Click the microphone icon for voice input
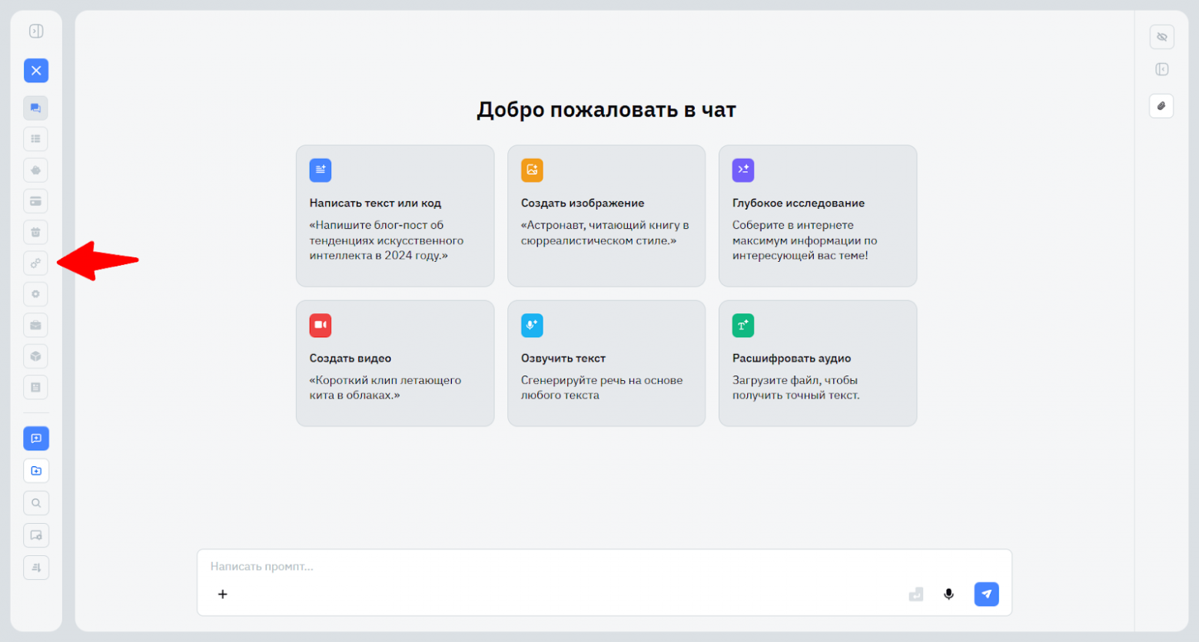 (x=948, y=594)
